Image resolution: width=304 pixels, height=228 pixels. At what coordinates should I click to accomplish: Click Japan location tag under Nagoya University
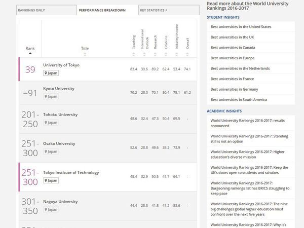tap(51, 210)
